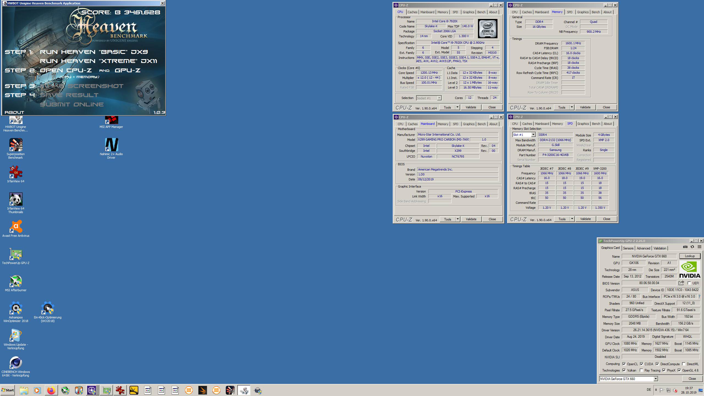Screen dimensions: 704x396
Task: Open HWBOT Unigine Heaven Benchmark desktop shortcut
Action: (x=16, y=124)
